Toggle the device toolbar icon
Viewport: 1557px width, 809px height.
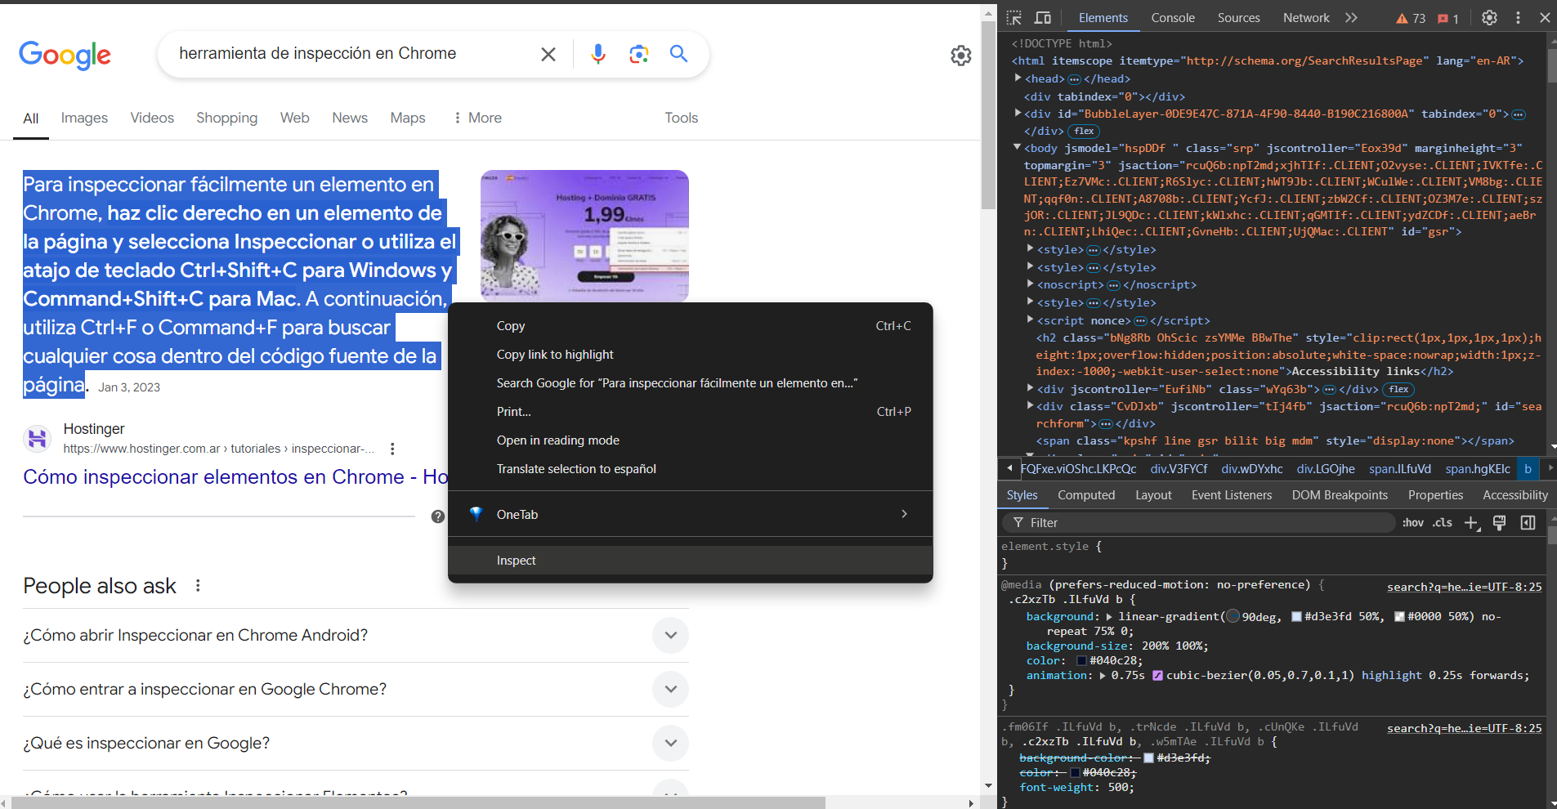[1043, 17]
